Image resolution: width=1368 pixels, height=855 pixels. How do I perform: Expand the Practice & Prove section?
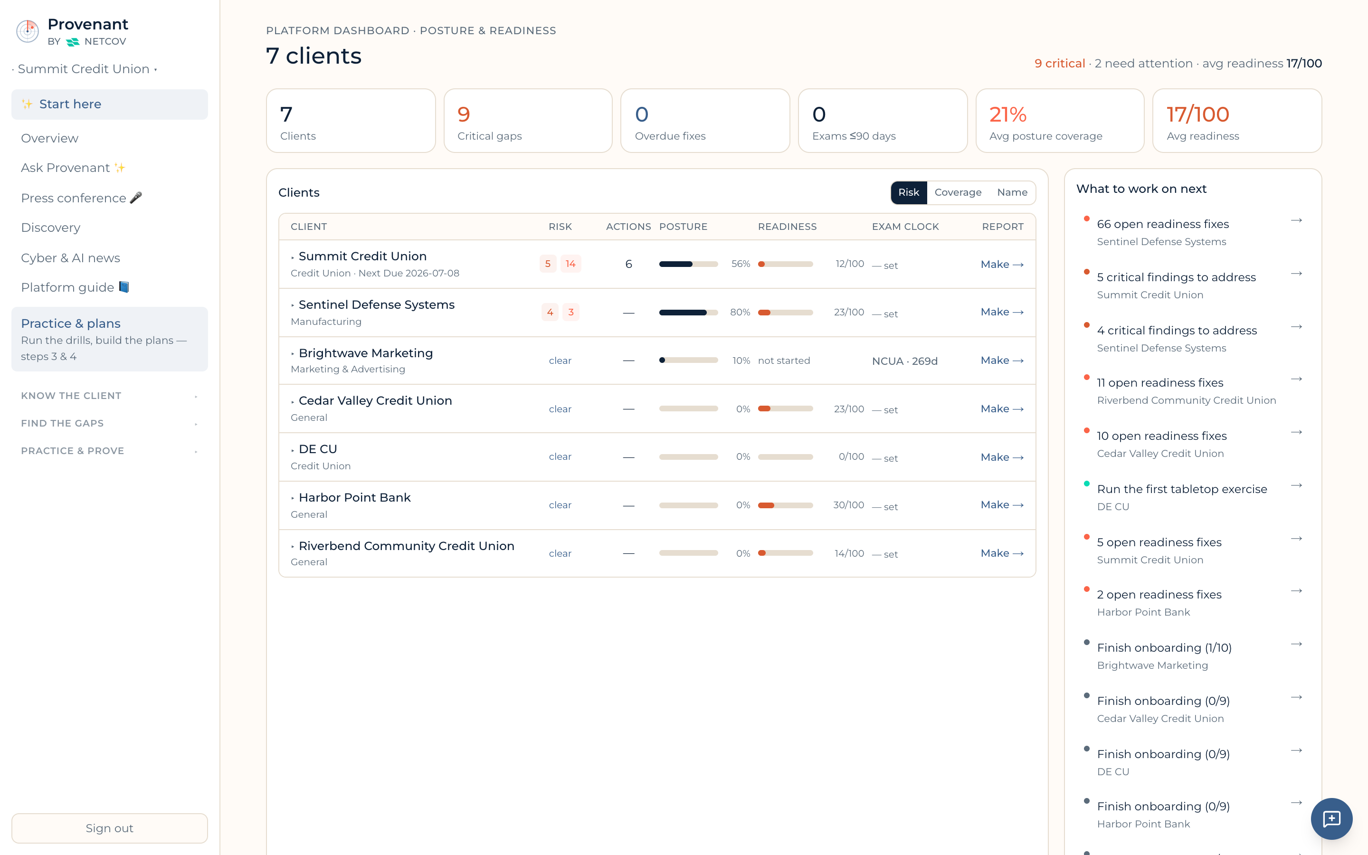[110, 451]
